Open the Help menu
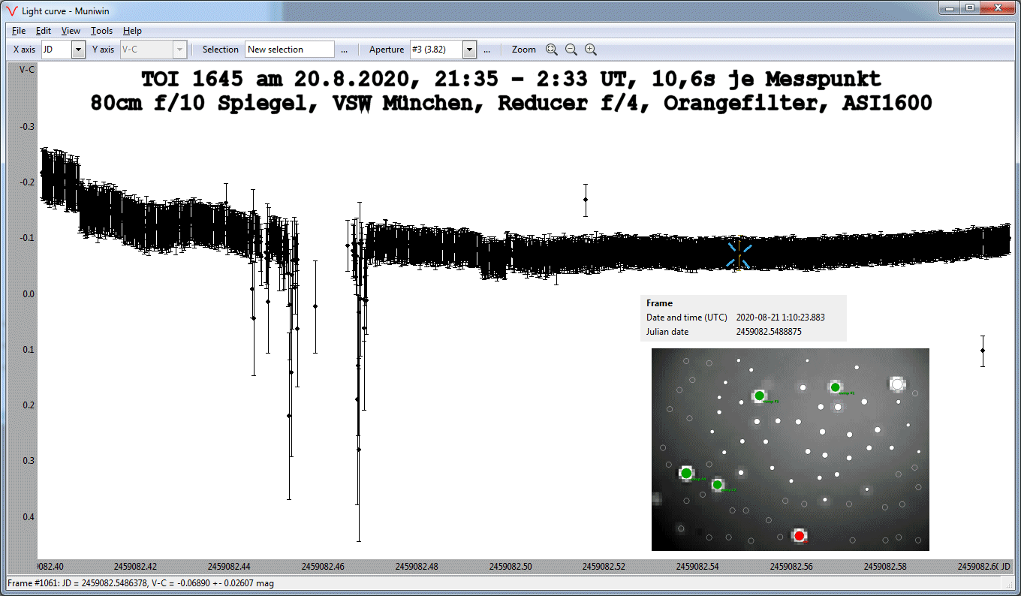The width and height of the screenshot is (1021, 596). pos(132,31)
